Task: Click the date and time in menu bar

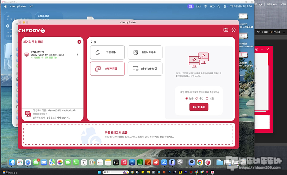Action: [241, 6]
